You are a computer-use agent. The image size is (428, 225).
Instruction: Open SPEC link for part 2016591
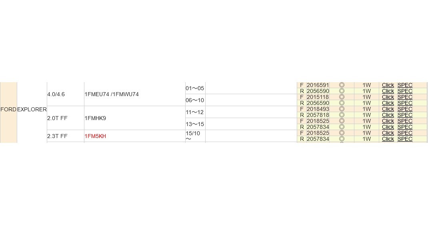pyautogui.click(x=405, y=85)
